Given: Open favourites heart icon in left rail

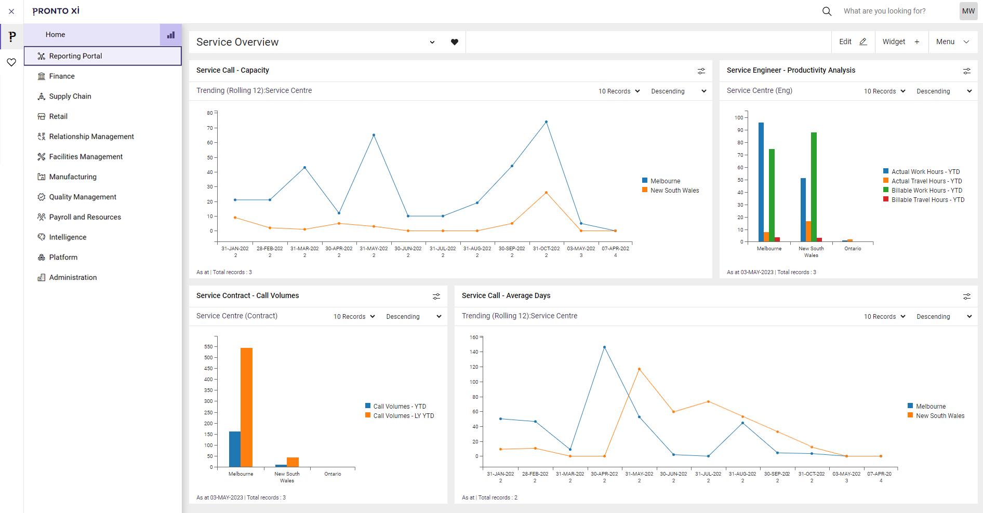Looking at the screenshot, I should pyautogui.click(x=11, y=62).
